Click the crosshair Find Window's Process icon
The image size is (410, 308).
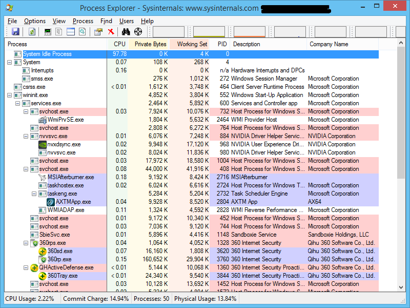[138, 32]
